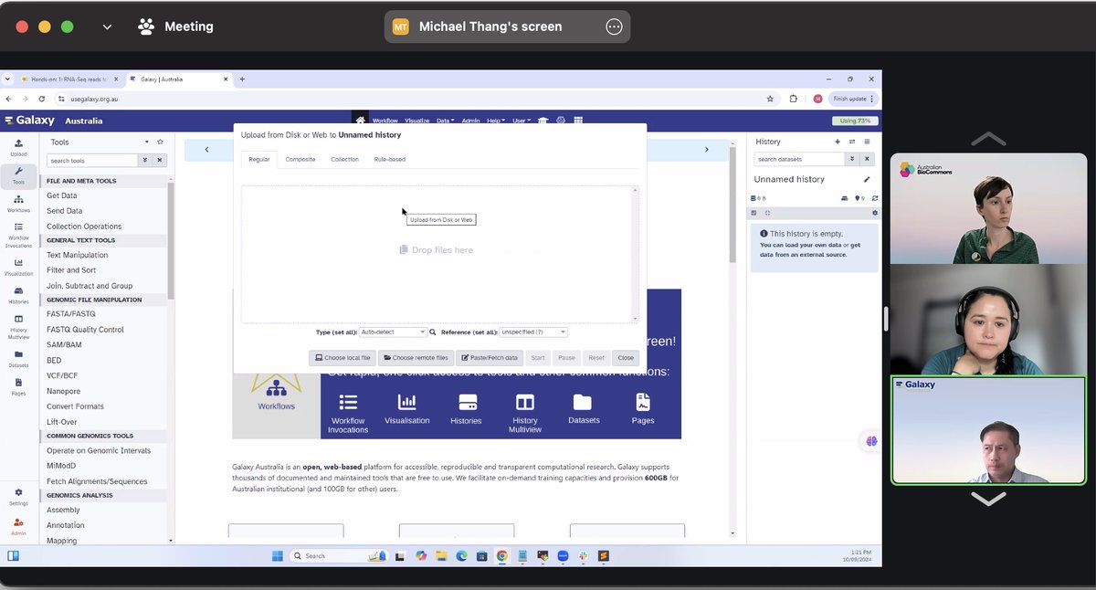This screenshot has height=590, width=1096.
Task: Open the Type Auto-detect dropdown
Action: pyautogui.click(x=393, y=332)
